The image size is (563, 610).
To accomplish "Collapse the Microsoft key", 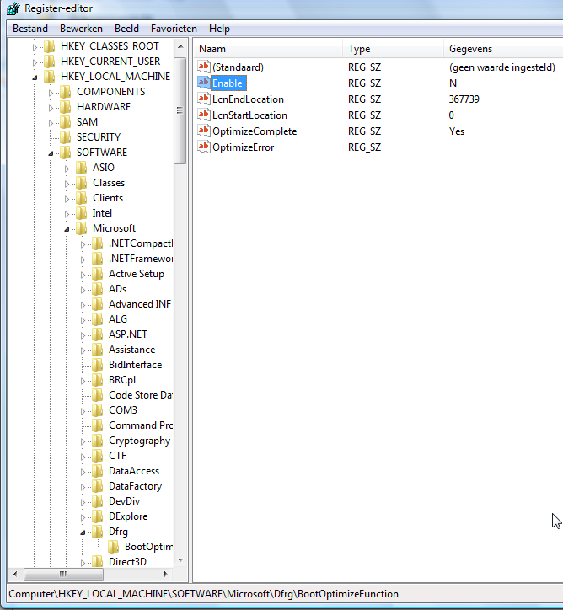I will [x=67, y=229].
